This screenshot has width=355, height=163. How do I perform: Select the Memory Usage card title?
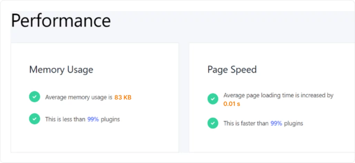point(61,70)
